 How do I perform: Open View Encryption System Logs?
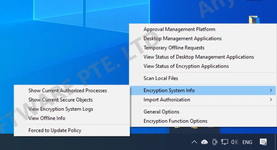[72, 109]
